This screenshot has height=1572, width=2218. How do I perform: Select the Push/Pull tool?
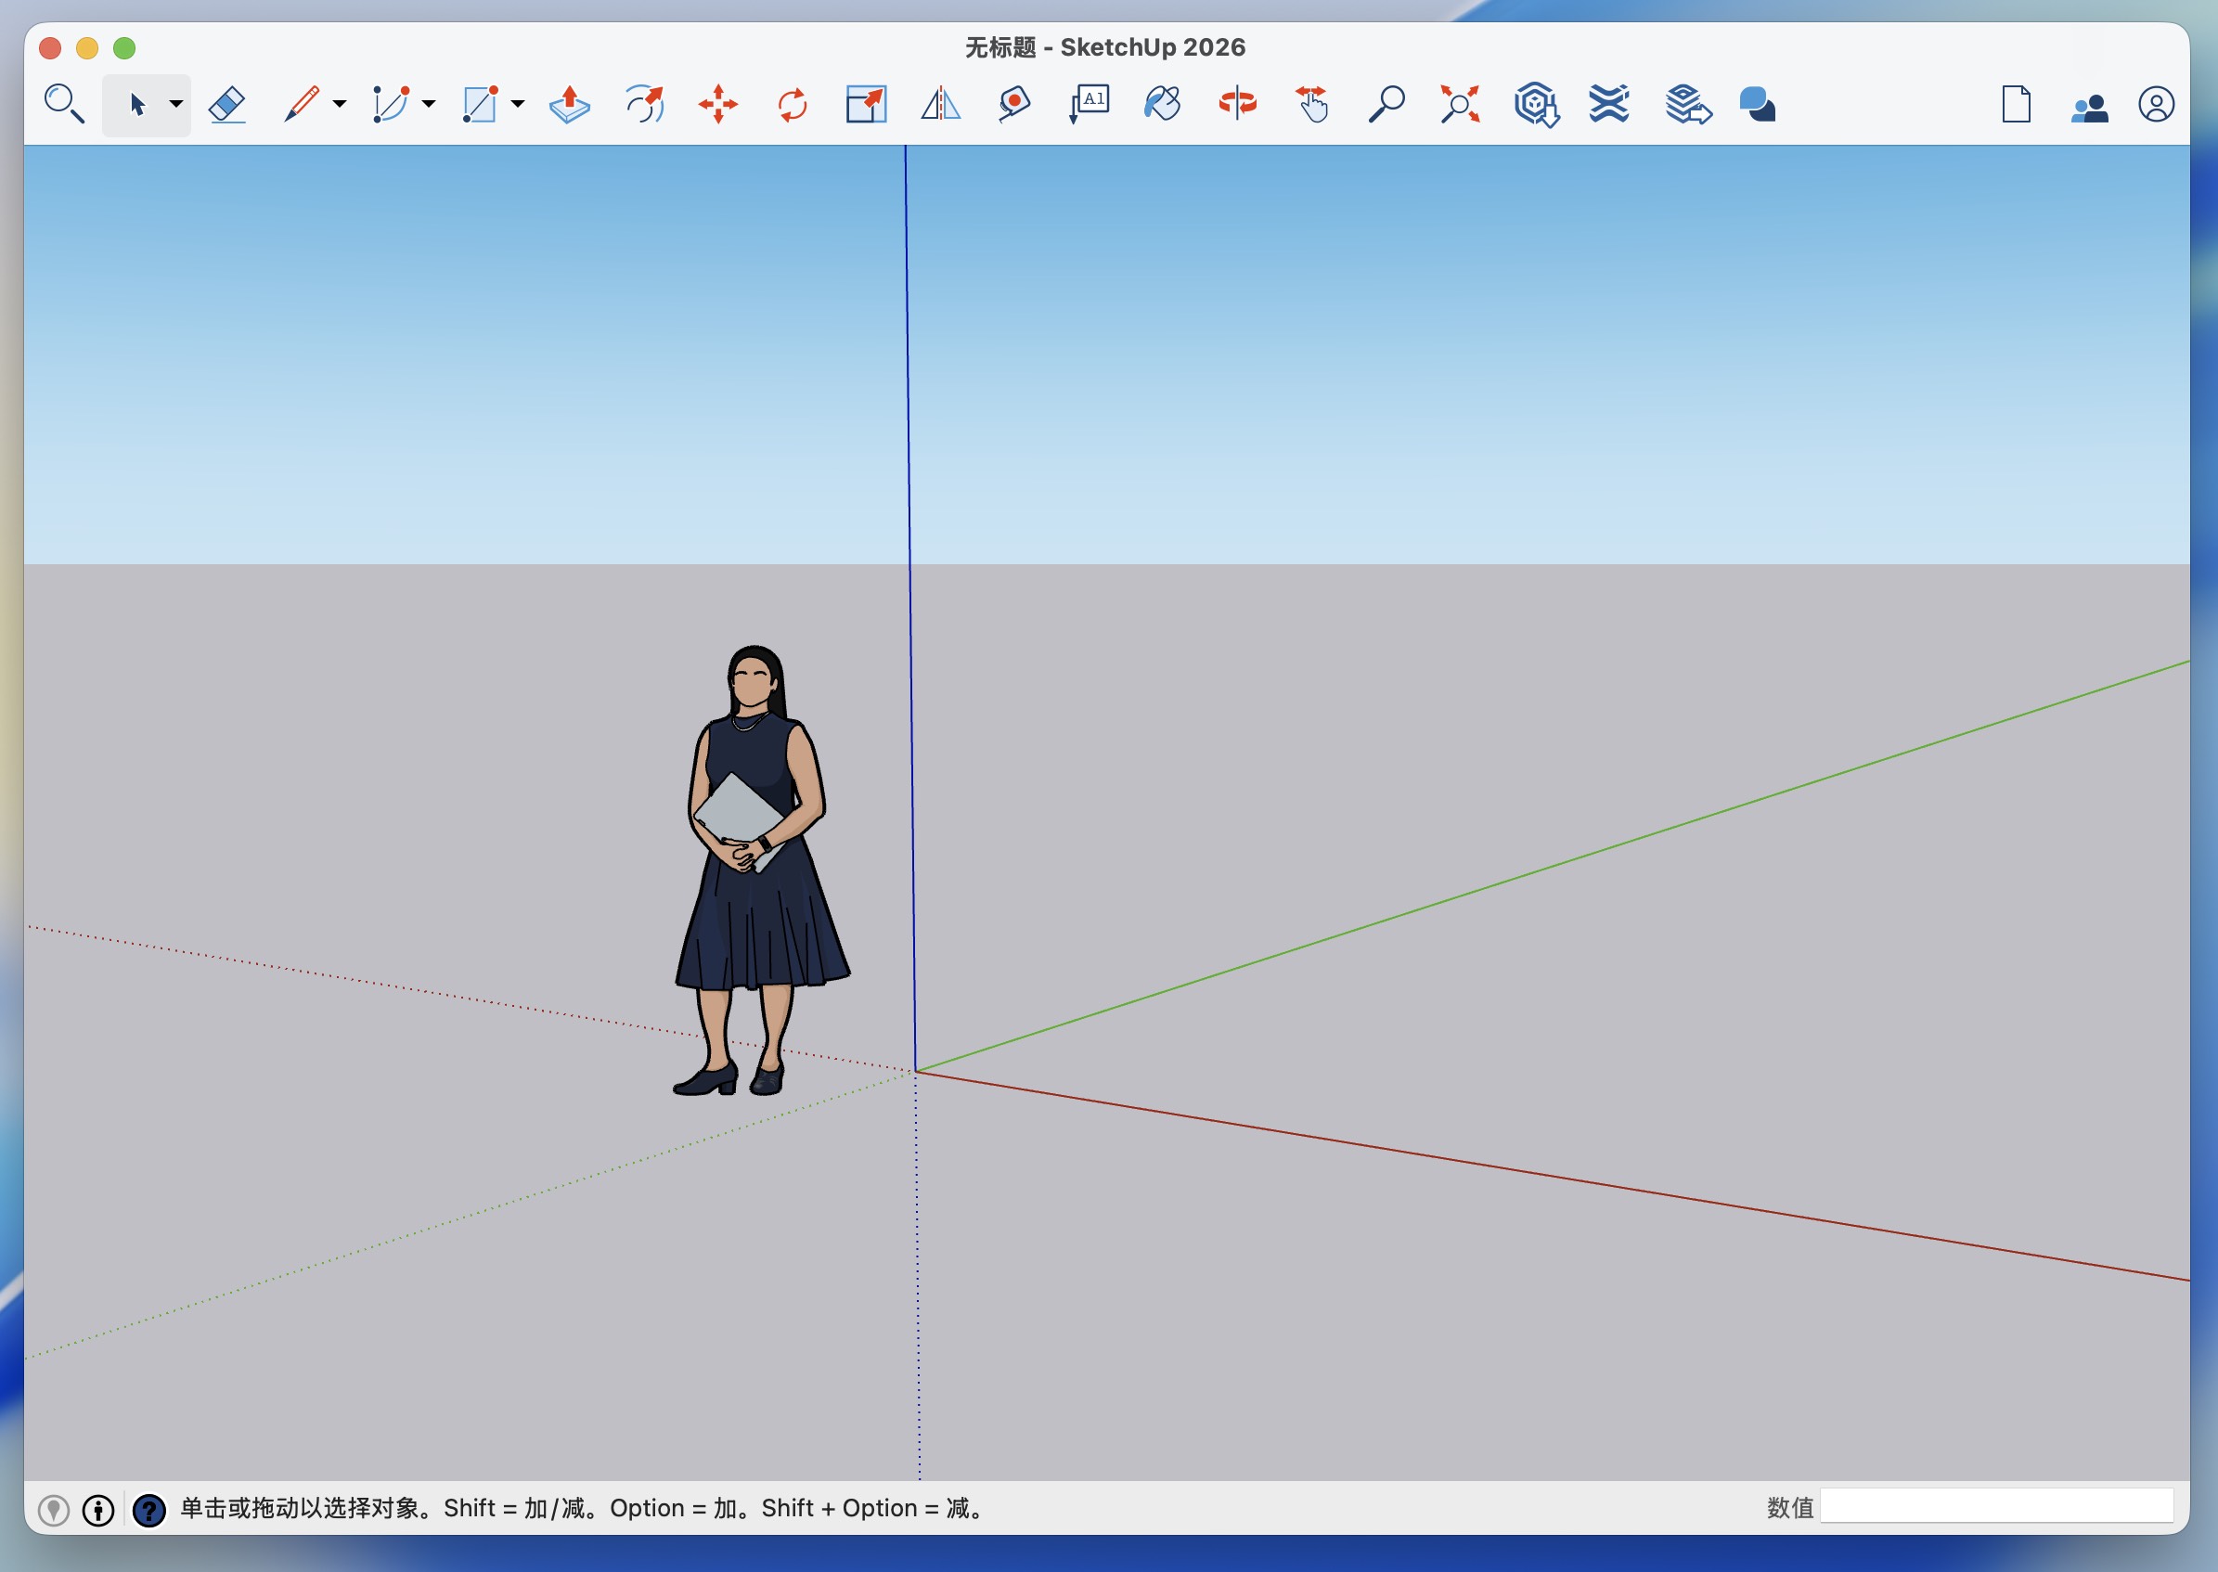click(x=569, y=105)
